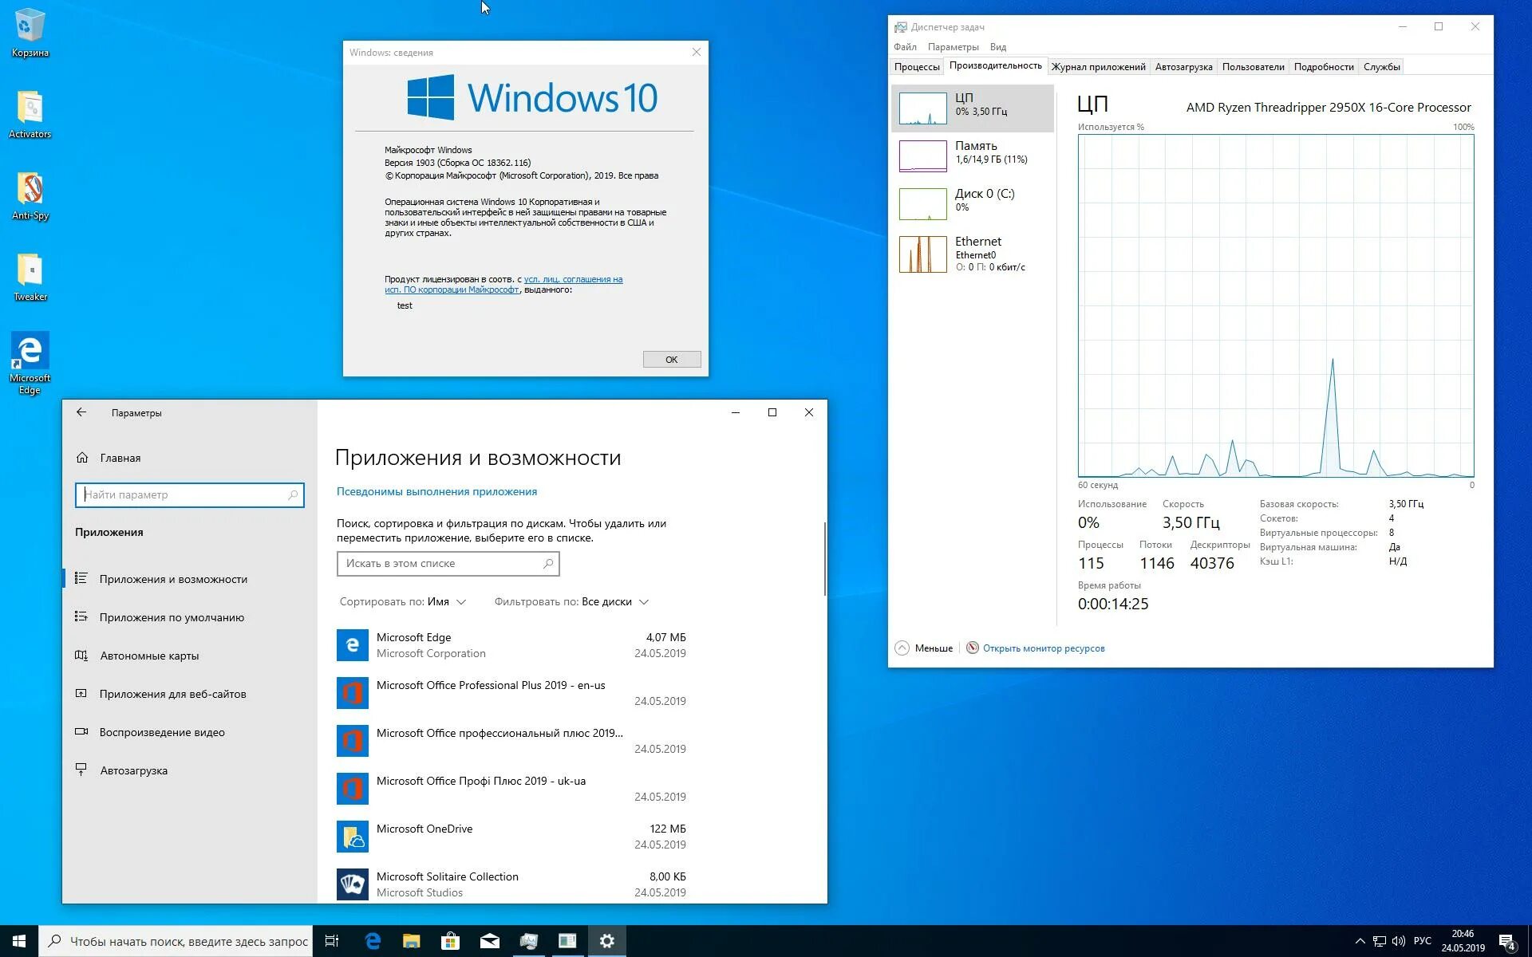
Task: Switch to the Подробности tab
Action: 1324,67
